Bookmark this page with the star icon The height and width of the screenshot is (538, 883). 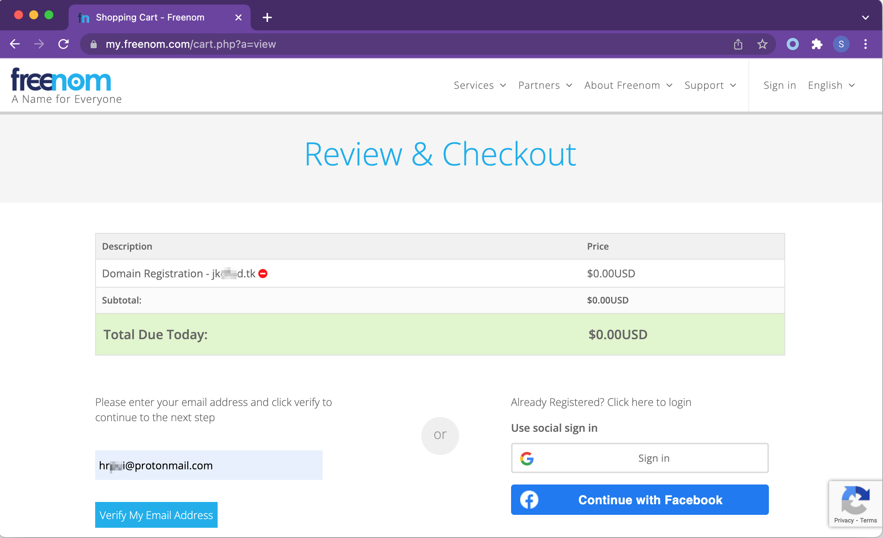click(762, 44)
